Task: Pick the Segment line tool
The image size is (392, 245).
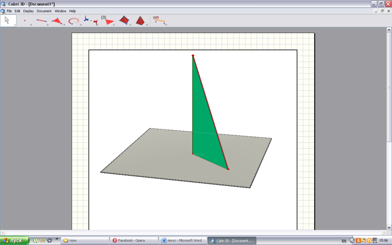Action: click(x=41, y=21)
